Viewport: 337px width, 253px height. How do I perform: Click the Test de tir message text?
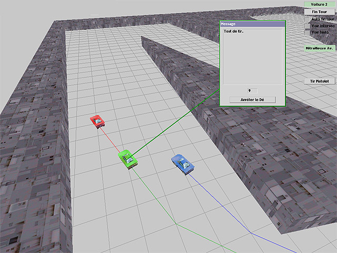click(233, 31)
